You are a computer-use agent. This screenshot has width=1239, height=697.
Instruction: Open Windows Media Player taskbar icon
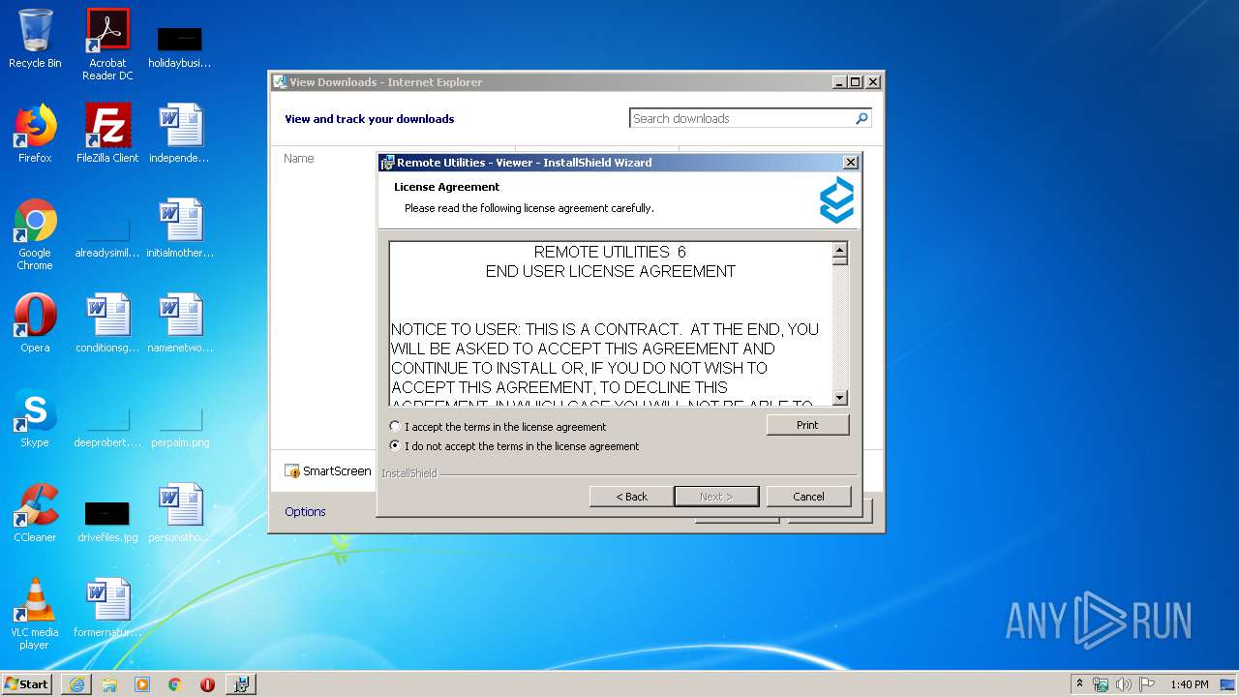tap(142, 684)
